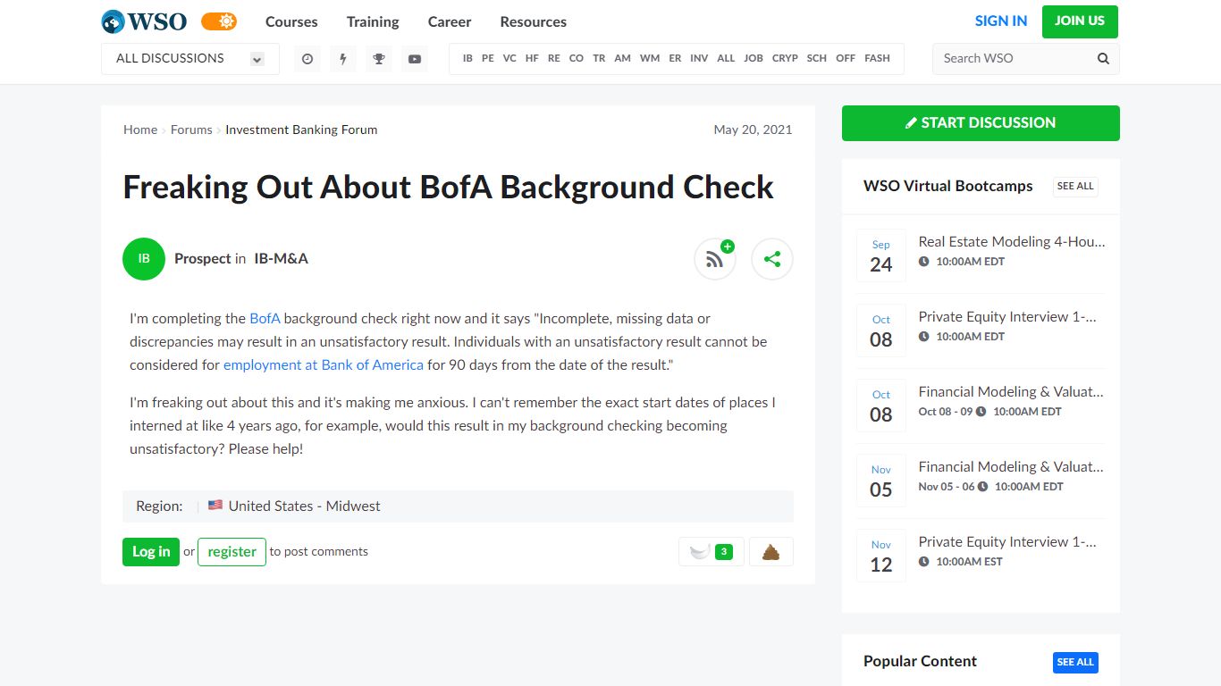
Task: Open the Career menu
Action: pyautogui.click(x=450, y=21)
